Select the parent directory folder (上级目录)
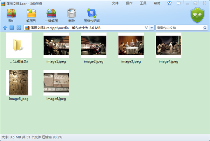This screenshot has height=141, width=210. (x=19, y=45)
